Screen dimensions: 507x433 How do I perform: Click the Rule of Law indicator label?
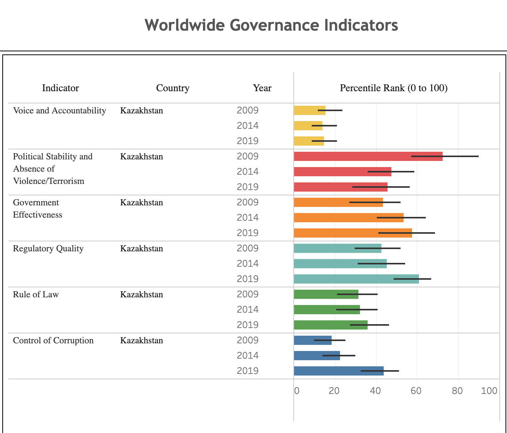36,295
